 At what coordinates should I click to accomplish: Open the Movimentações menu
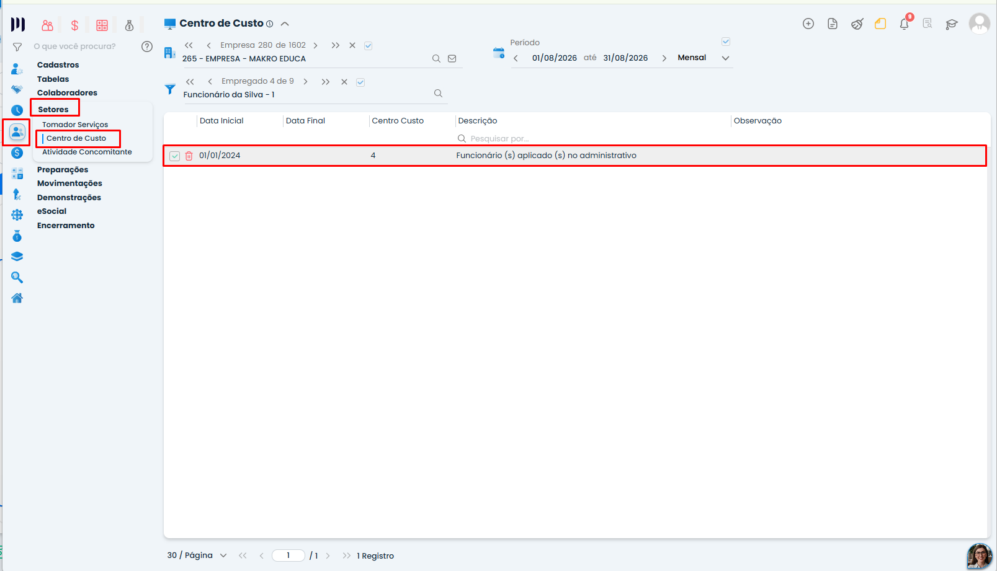tap(69, 184)
